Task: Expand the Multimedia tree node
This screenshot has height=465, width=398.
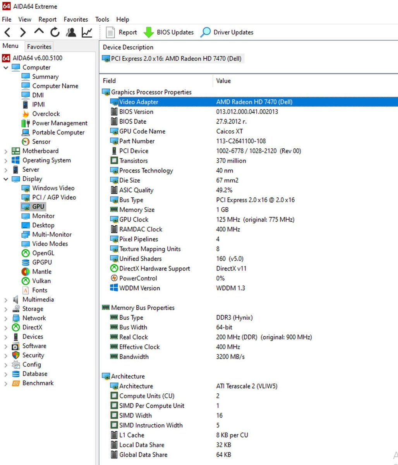Action: (5, 300)
